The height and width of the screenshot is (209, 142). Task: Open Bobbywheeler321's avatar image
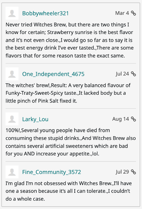12,13
